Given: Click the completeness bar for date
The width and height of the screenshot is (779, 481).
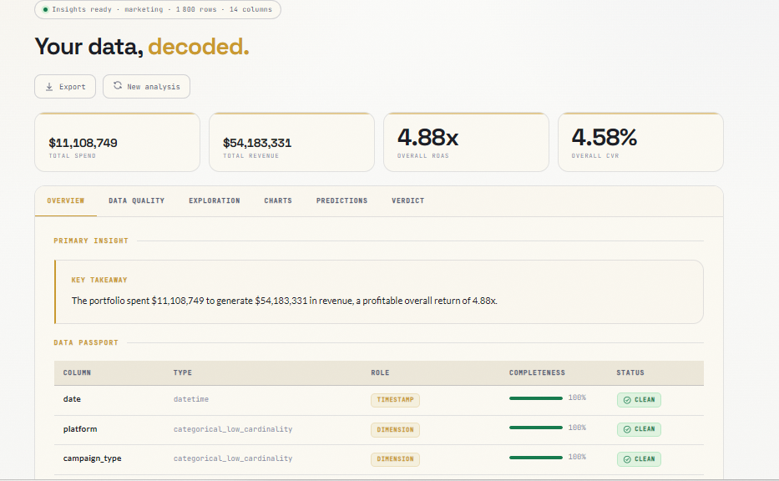Looking at the screenshot, I should 535,398.
